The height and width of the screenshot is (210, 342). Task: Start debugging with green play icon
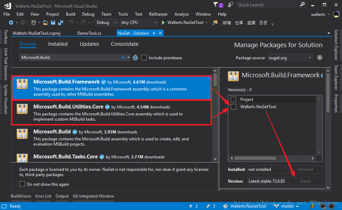pos(163,23)
